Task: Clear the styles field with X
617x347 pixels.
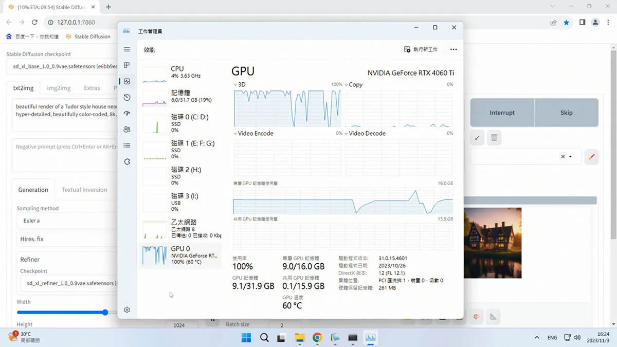Action: point(562,157)
